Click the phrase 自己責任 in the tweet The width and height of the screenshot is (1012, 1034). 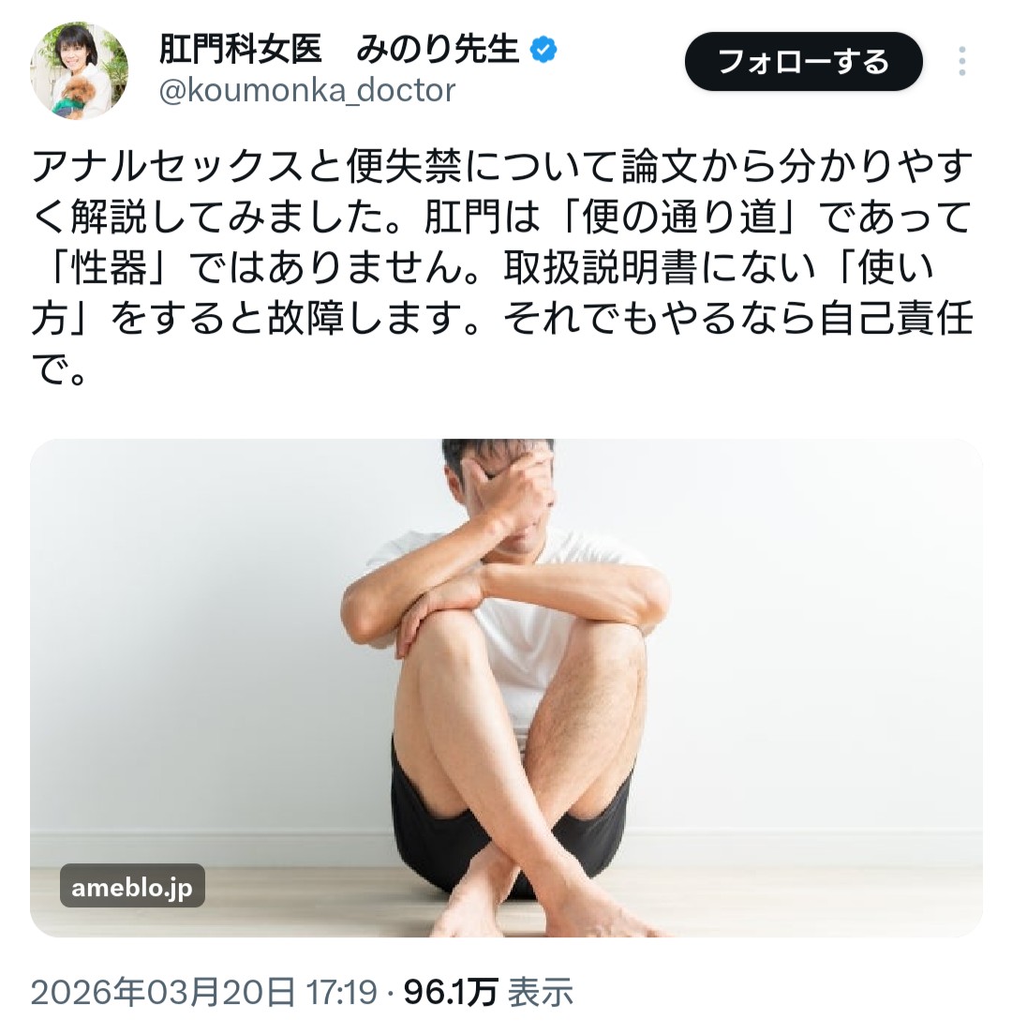click(x=897, y=319)
